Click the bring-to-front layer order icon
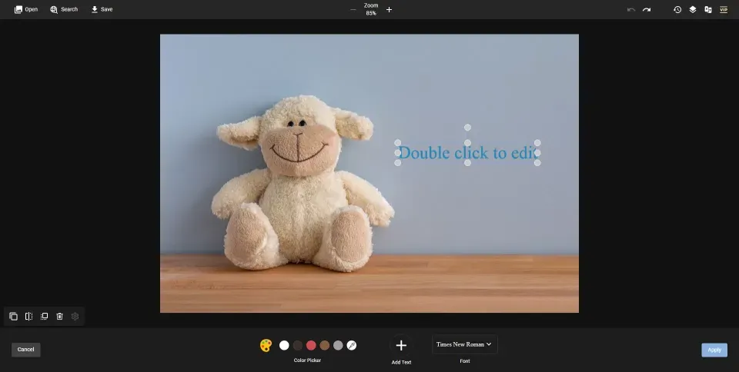Screen dimensions: 739x372 [x=45, y=317]
